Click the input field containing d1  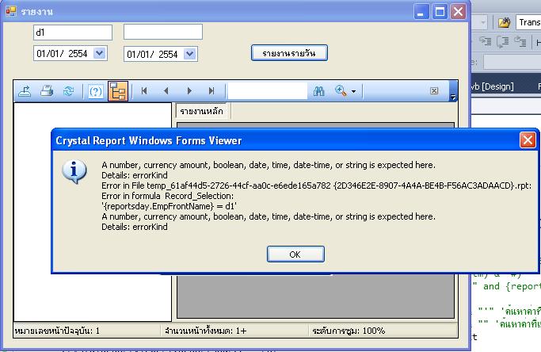tap(73, 33)
